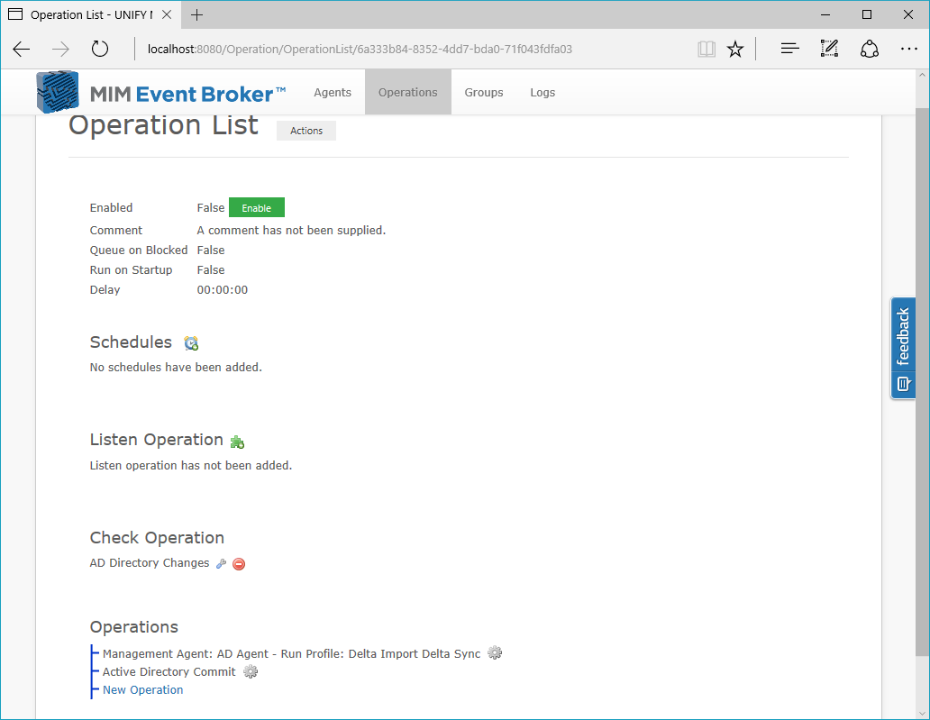Edit AD Directory Changes via wrench icon

[x=221, y=564]
